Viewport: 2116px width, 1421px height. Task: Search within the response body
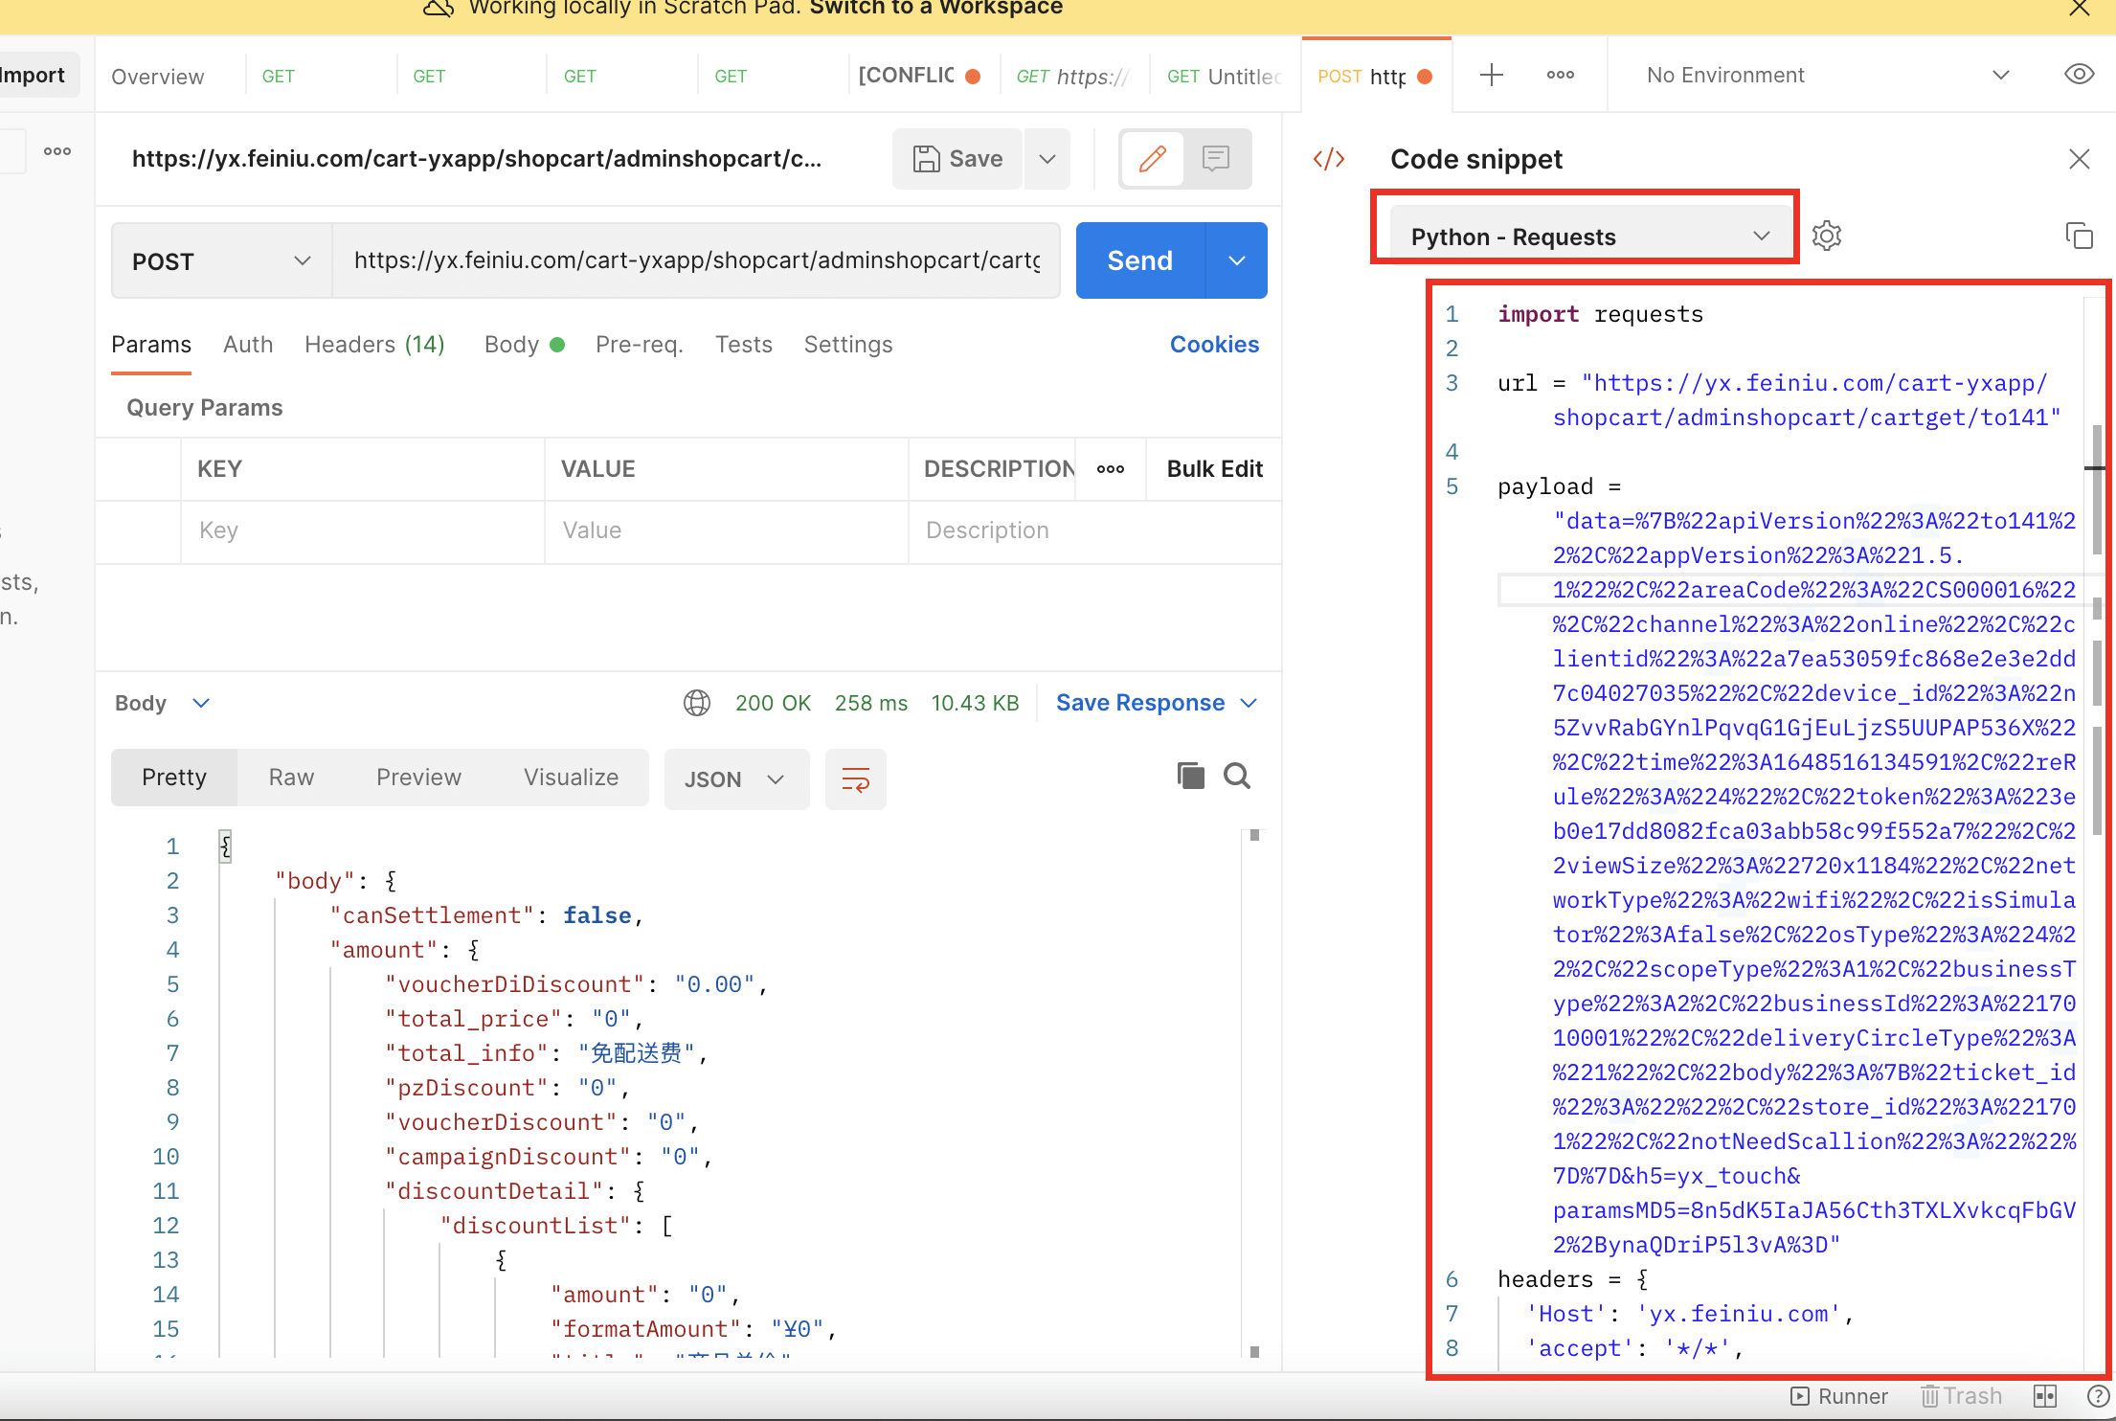pos(1237,776)
